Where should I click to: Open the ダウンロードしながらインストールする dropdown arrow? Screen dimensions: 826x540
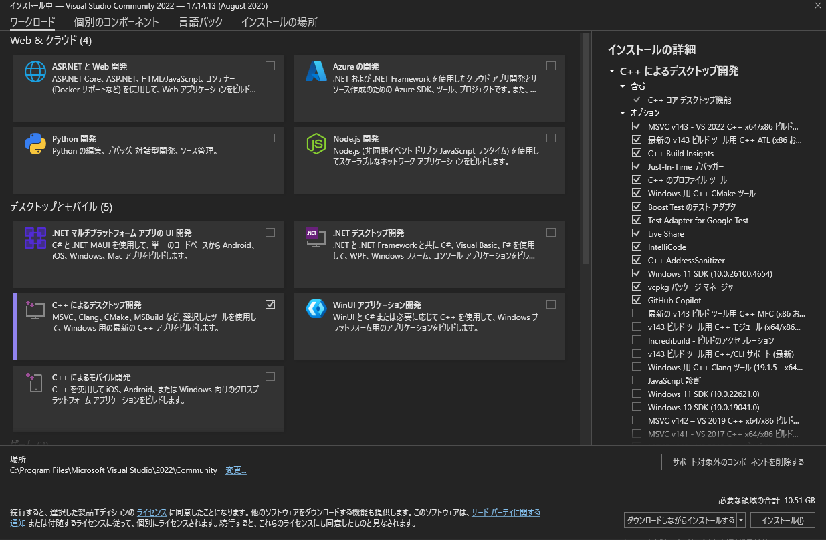741,520
